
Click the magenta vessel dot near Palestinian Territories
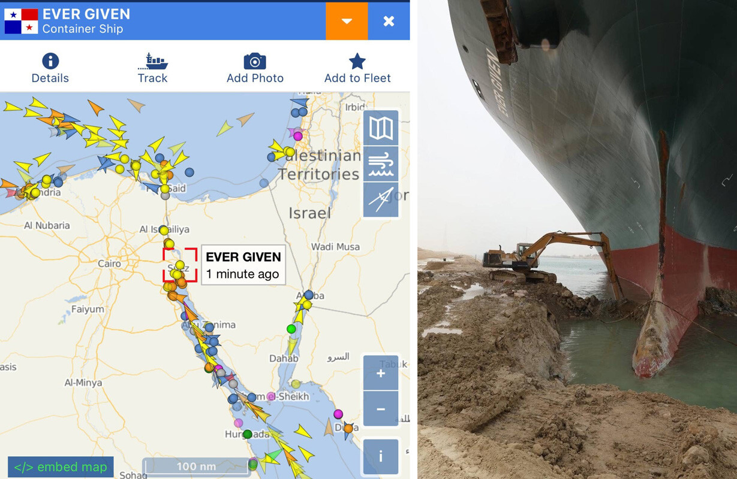[x=298, y=137]
